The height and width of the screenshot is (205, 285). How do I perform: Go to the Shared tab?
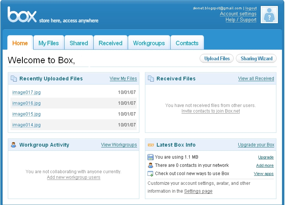[79, 43]
